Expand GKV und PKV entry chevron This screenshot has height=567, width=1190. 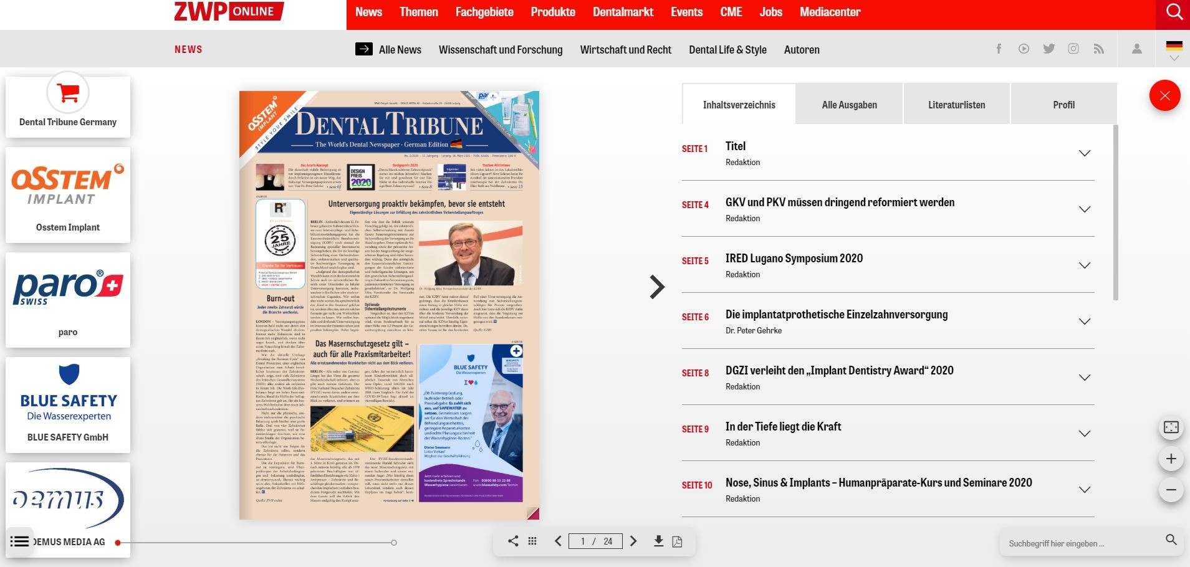[1085, 209]
